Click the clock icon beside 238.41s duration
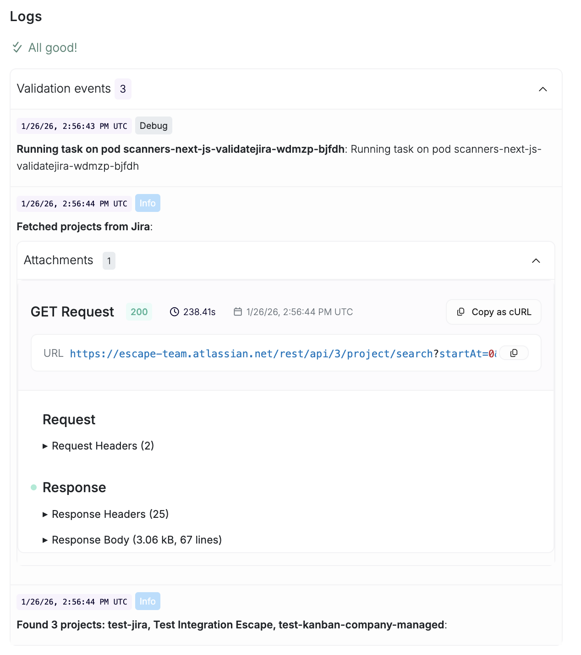The image size is (581, 655). coord(174,311)
